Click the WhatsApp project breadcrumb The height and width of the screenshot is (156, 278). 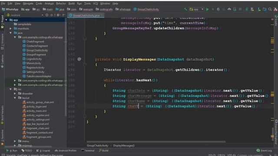(x=10, y=9)
